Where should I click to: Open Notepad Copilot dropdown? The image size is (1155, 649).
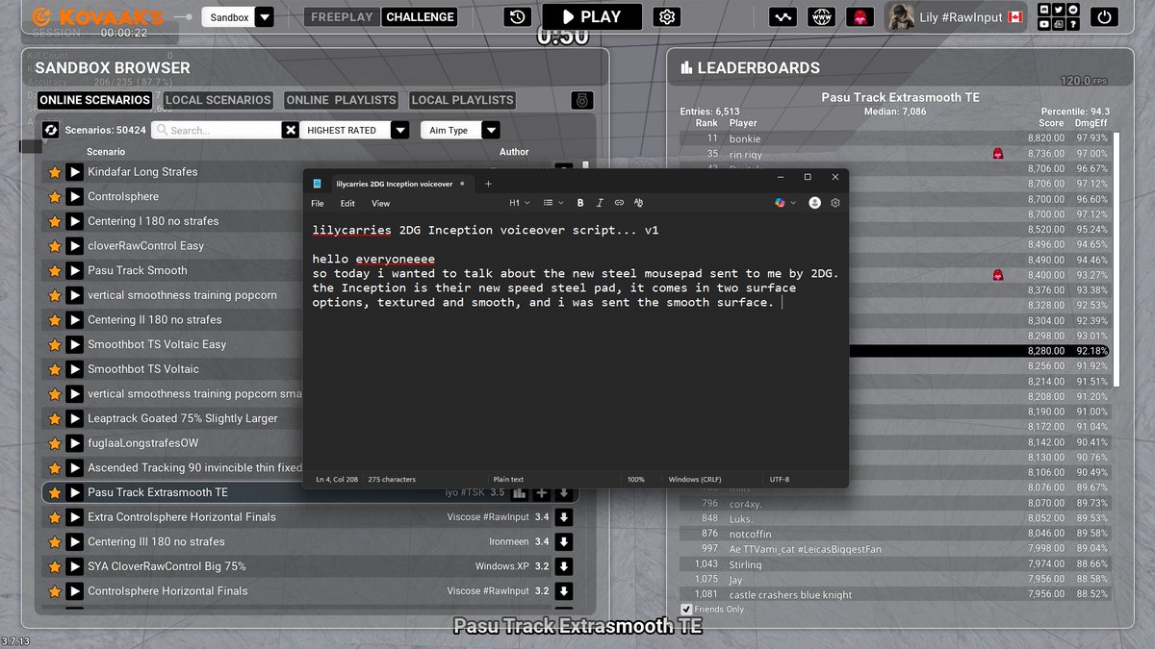click(x=785, y=203)
